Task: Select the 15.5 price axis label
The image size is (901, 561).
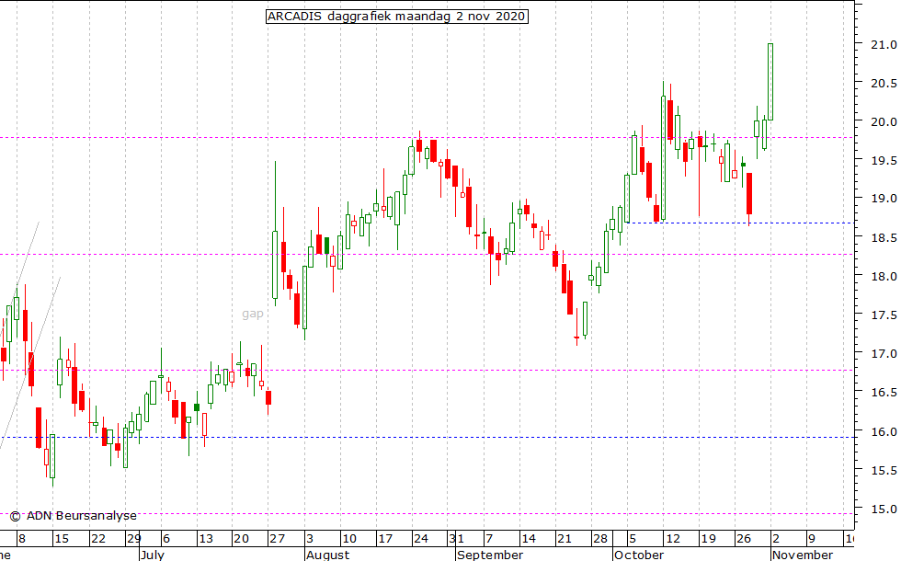Action: point(884,470)
